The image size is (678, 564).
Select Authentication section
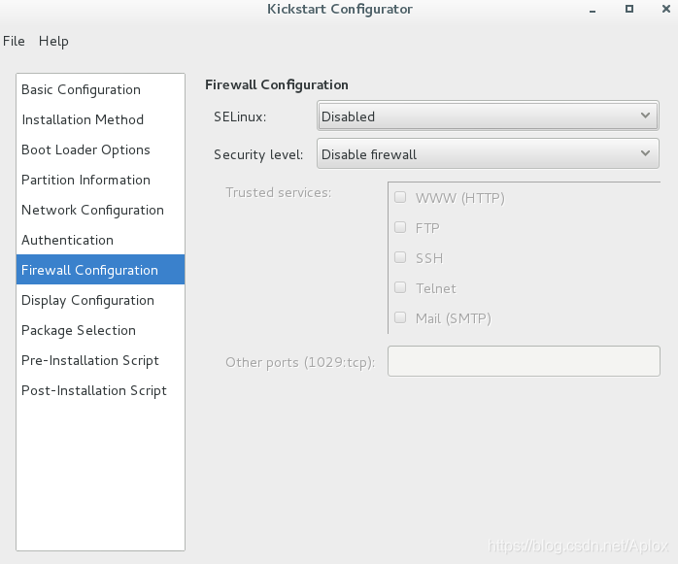[x=100, y=240]
